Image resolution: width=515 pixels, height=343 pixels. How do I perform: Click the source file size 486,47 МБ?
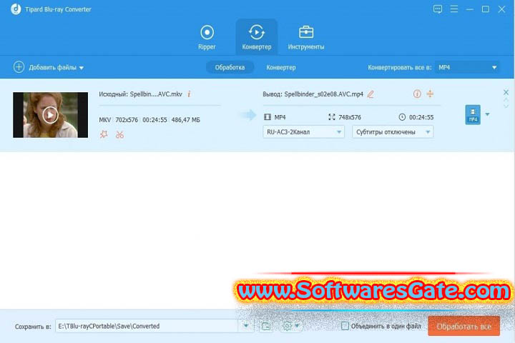pyautogui.click(x=185, y=120)
